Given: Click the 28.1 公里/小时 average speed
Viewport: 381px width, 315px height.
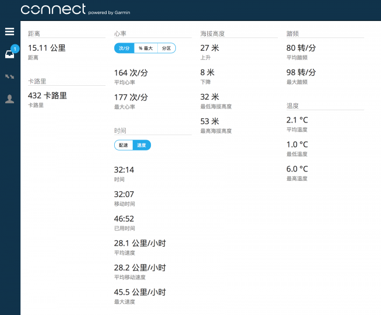Looking at the screenshot, I should pyautogui.click(x=140, y=243).
